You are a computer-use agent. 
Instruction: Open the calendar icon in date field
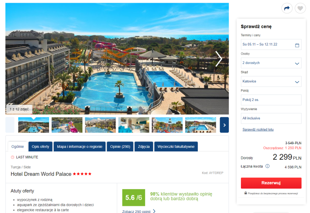[297, 45]
